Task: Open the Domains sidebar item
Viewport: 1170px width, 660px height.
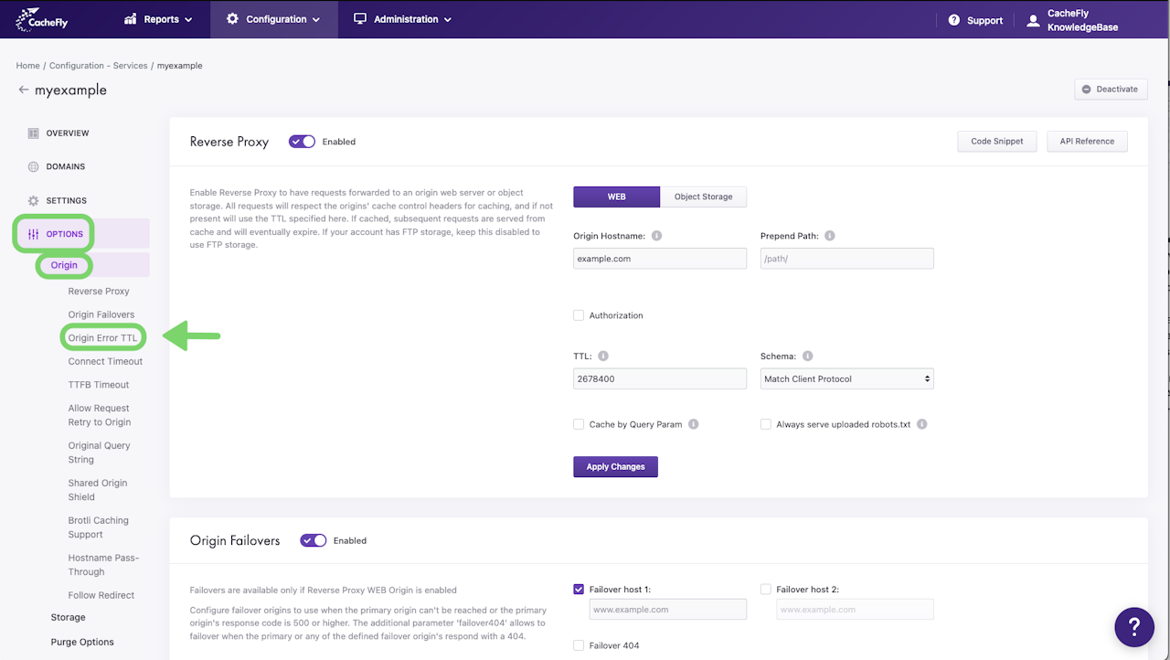Action: point(66,167)
